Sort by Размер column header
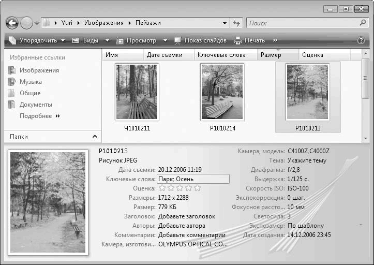The width and height of the screenshot is (374, 265). (x=271, y=55)
